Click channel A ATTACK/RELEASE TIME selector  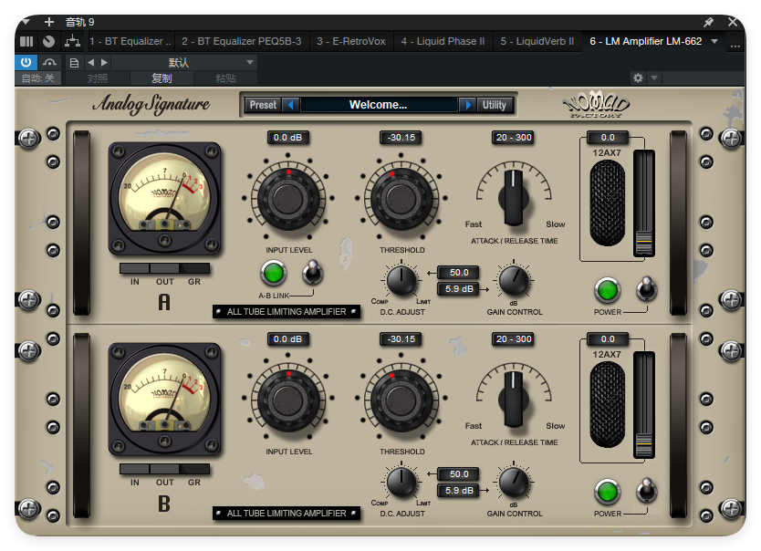(514, 197)
